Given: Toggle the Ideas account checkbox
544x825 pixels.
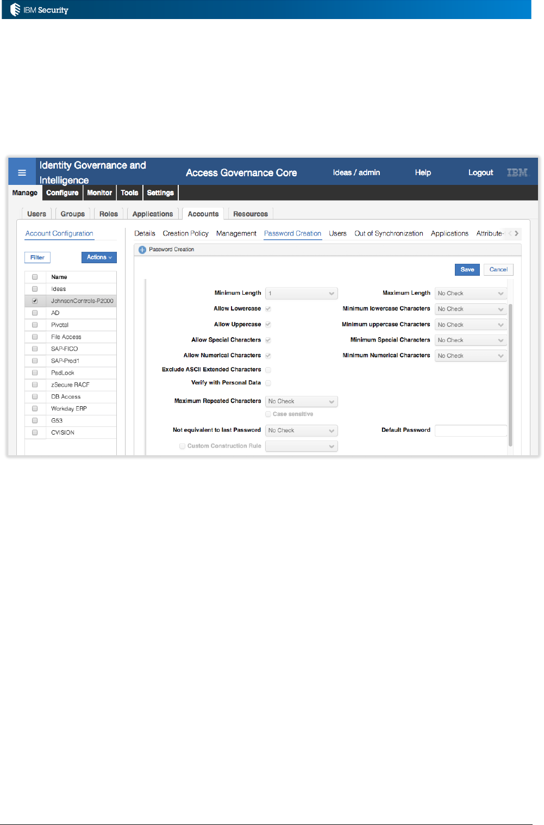Looking at the screenshot, I should 35,289.
